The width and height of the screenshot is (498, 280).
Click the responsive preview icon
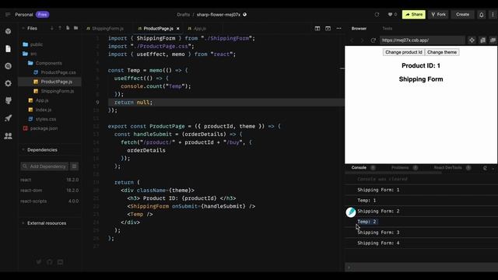pos(482,40)
